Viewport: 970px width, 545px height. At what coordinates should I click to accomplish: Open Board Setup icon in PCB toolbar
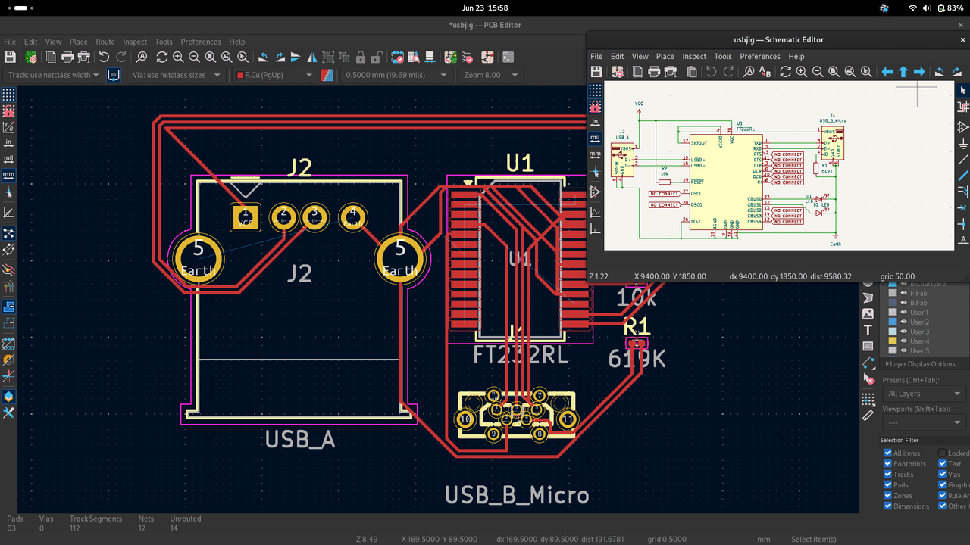[x=31, y=57]
